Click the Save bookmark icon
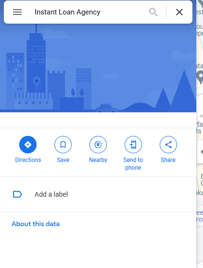The image size is (203, 268). (x=63, y=145)
